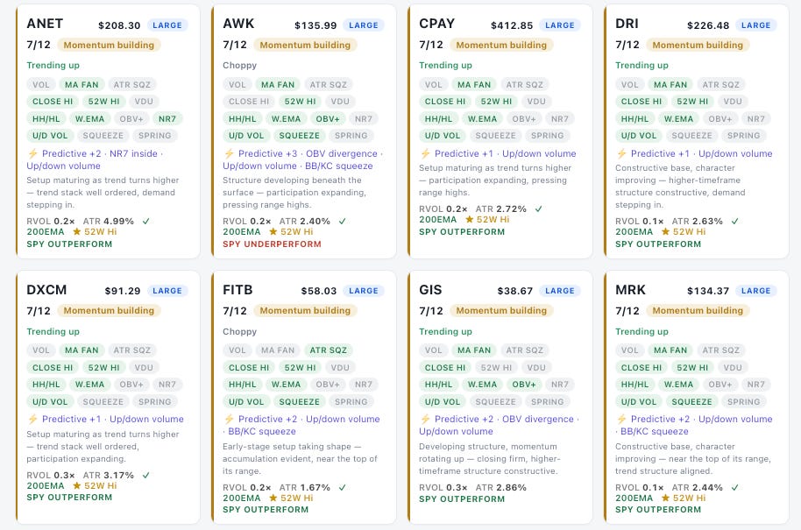Open the DXCM ticker title

[x=46, y=290]
